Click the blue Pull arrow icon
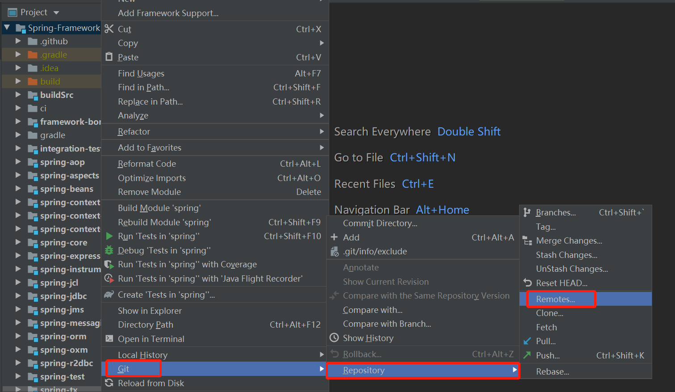 tap(527, 341)
